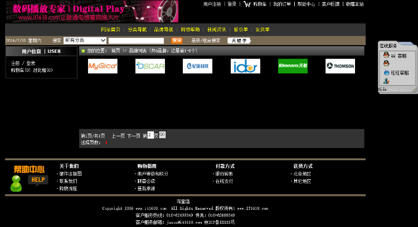The image size is (418, 227).
Task: Open 银行转账 footer link
Action: [x=224, y=174]
